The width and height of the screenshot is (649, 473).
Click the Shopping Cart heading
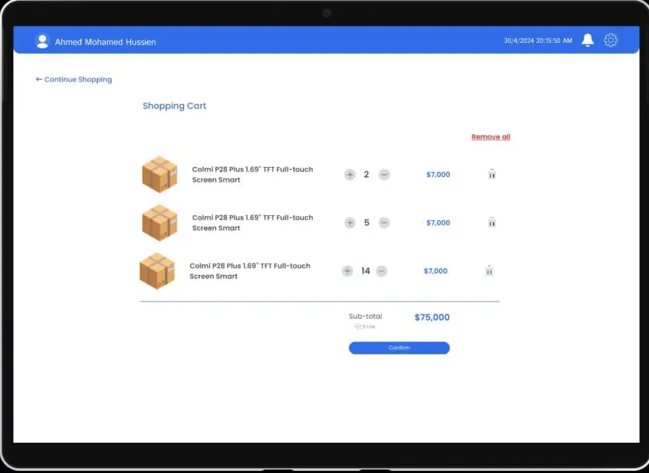(174, 106)
